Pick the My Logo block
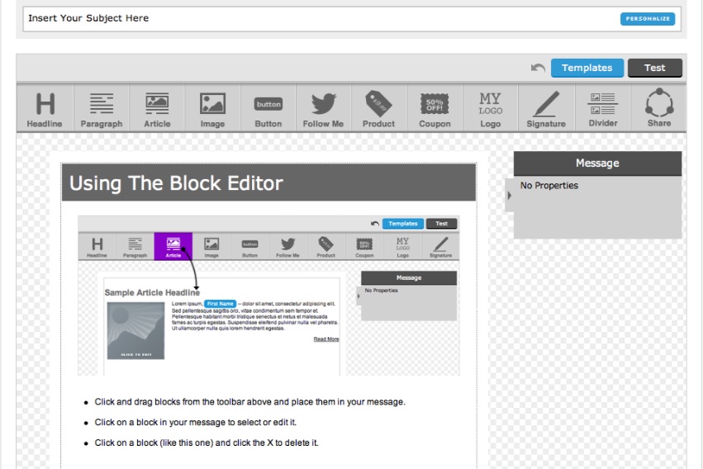Viewport: 703px width, 469px height. [x=491, y=109]
